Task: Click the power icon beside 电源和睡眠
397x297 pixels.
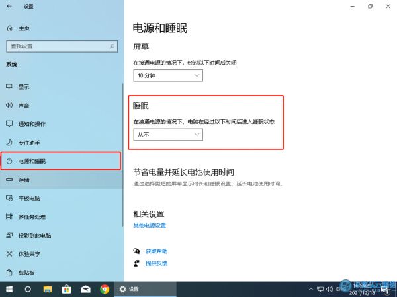Action: tap(9, 161)
